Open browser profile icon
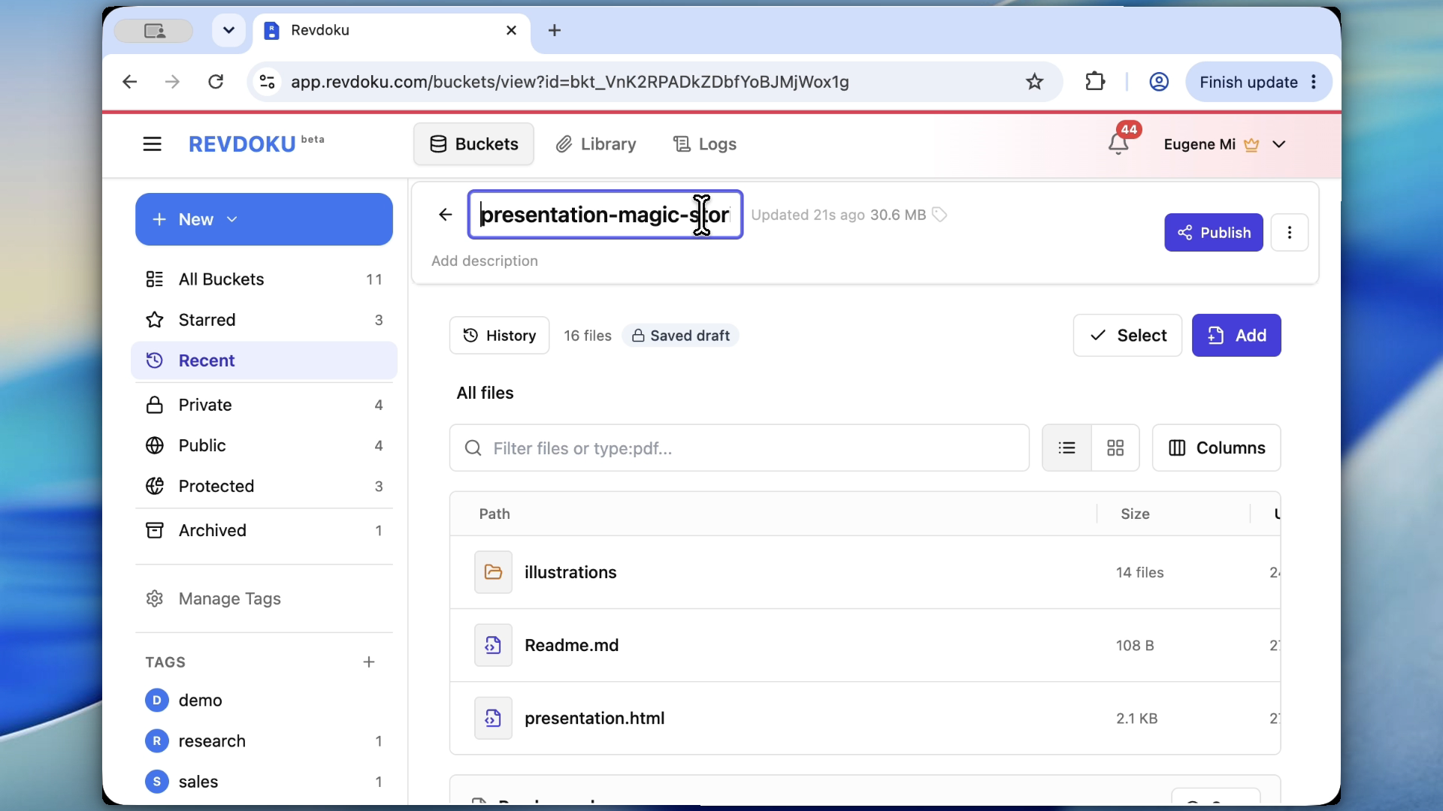Viewport: 1443px width, 811px height. coord(1159,82)
